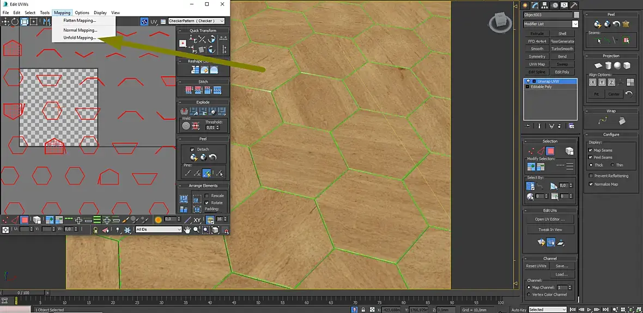Click the Lock Selection padlock icon

[95, 230]
